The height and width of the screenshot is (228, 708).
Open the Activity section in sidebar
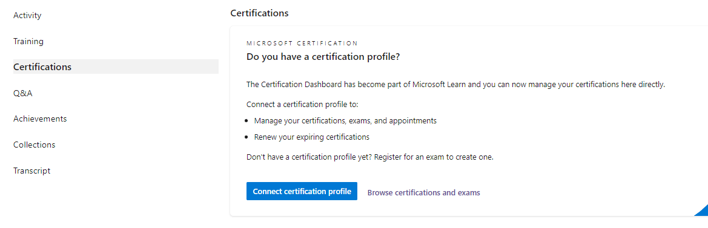click(x=27, y=16)
